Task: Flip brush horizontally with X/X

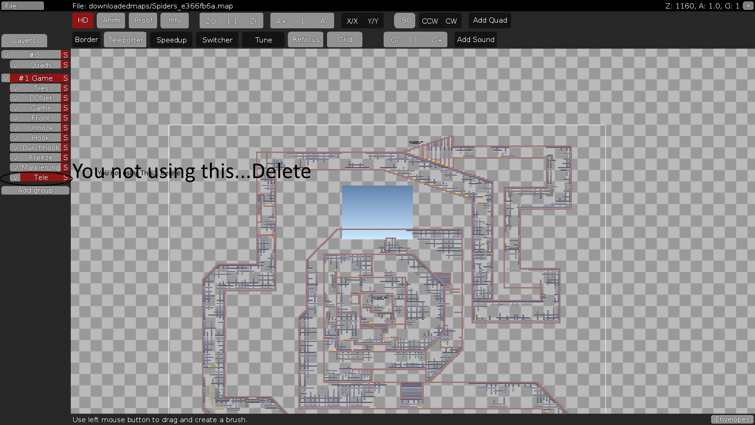Action: point(352,21)
